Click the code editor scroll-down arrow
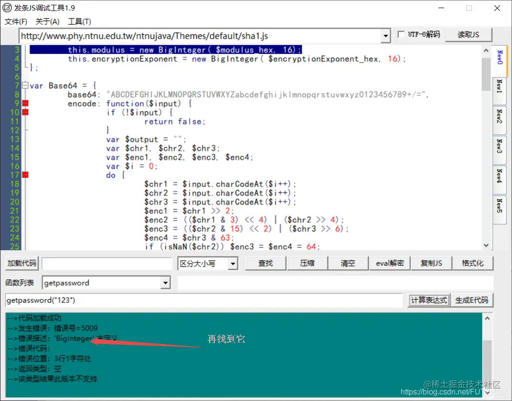 tap(486, 245)
